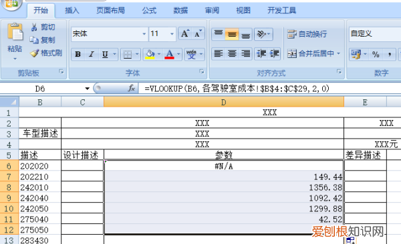Click the Office button orb
401x244 pixels.
(x=11, y=5)
